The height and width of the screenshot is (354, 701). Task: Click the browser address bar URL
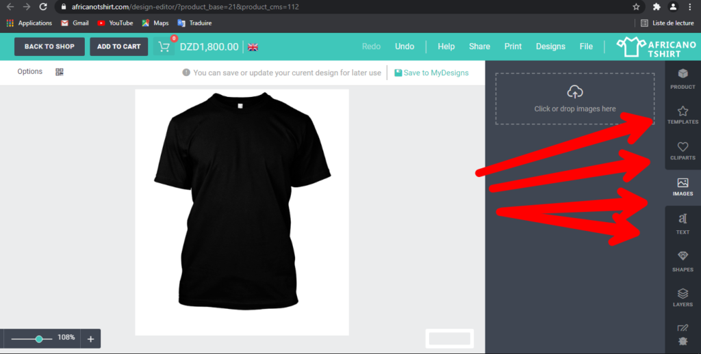pyautogui.click(x=186, y=7)
